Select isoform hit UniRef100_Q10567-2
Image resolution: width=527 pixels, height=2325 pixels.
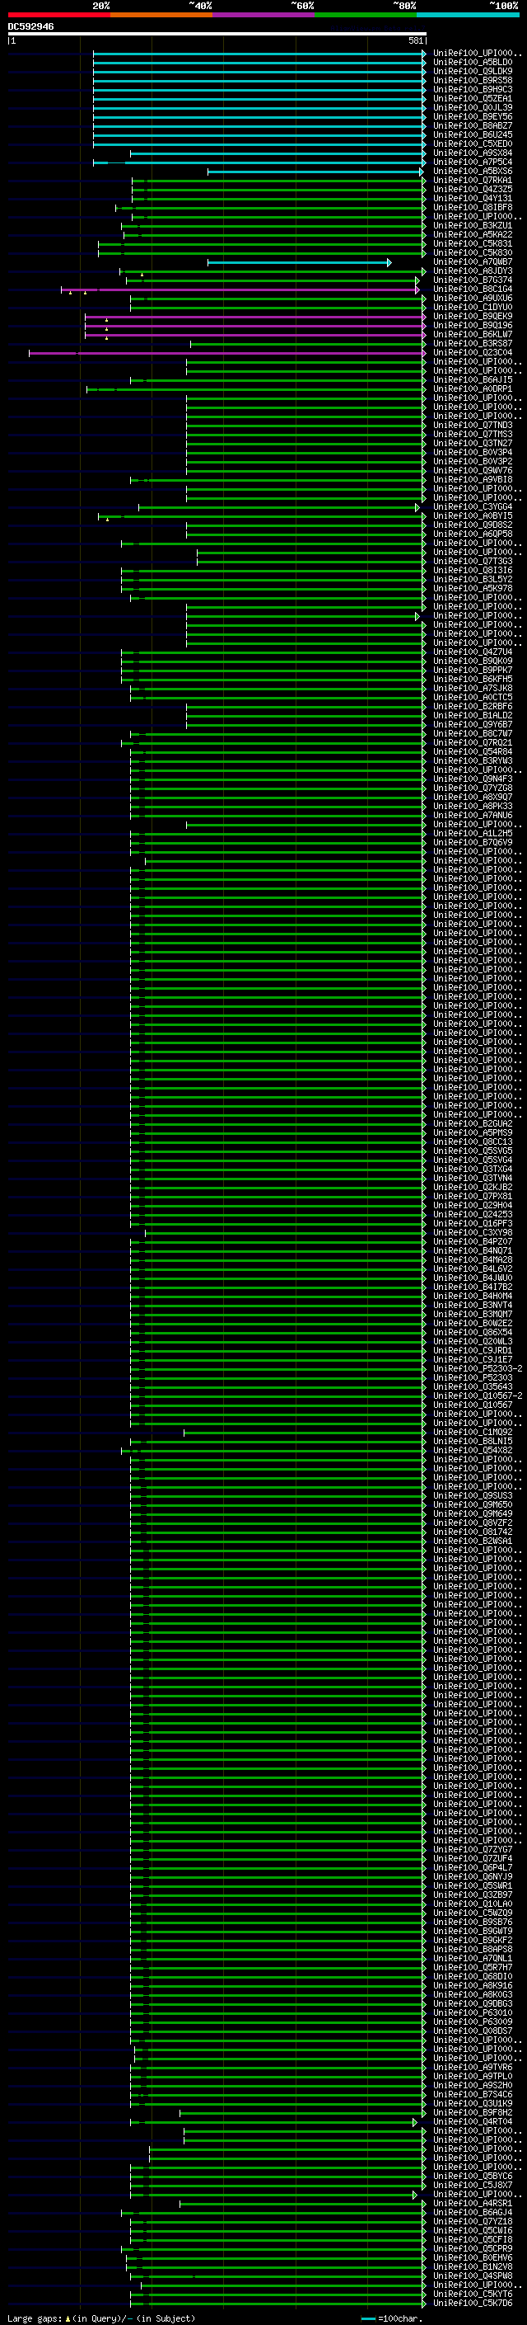pyautogui.click(x=478, y=1396)
